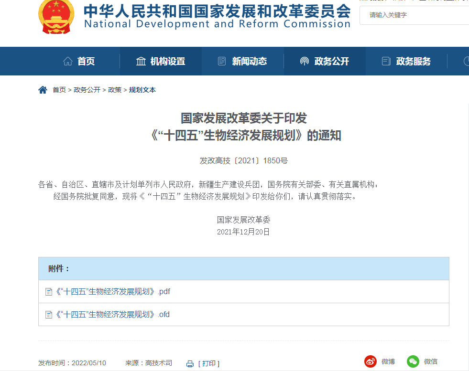Click the 规划文本 breadcrumb link
The height and width of the screenshot is (371, 469).
click(x=142, y=90)
